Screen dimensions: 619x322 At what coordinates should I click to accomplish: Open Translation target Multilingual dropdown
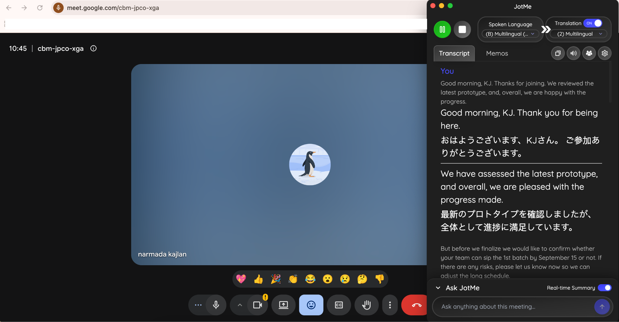point(578,34)
